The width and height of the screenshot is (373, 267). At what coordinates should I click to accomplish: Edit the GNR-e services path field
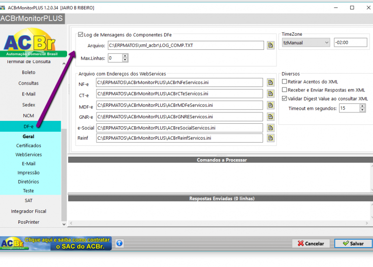[x=180, y=116]
